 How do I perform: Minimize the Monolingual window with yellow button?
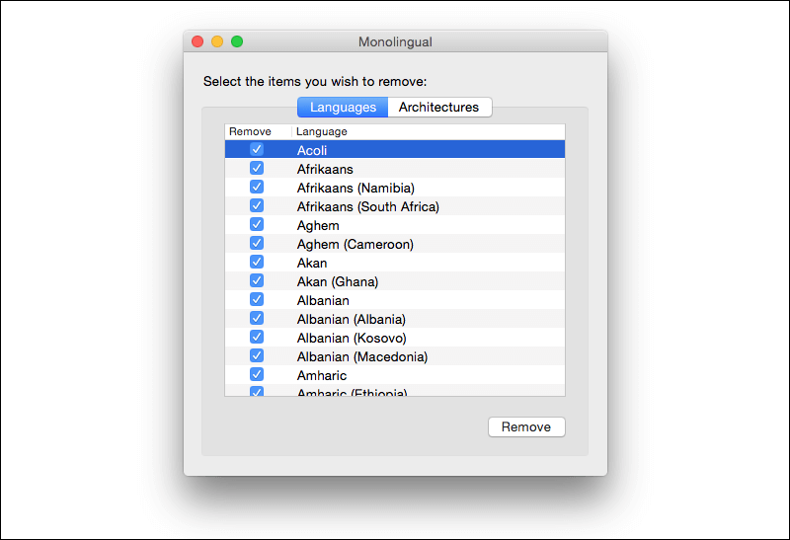pyautogui.click(x=217, y=41)
